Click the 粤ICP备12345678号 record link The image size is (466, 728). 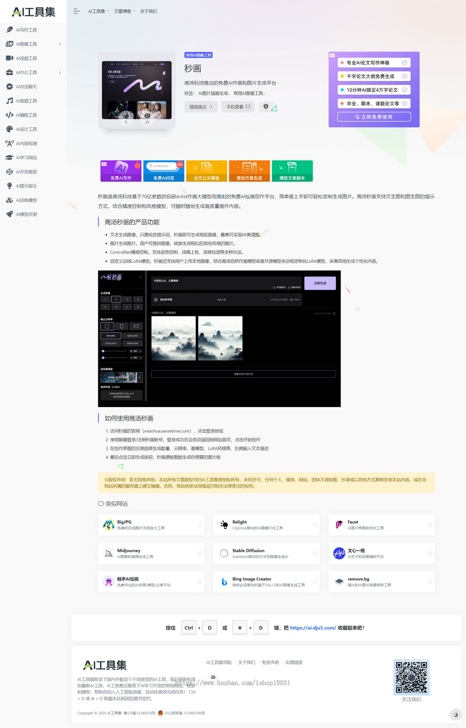[x=139, y=713]
